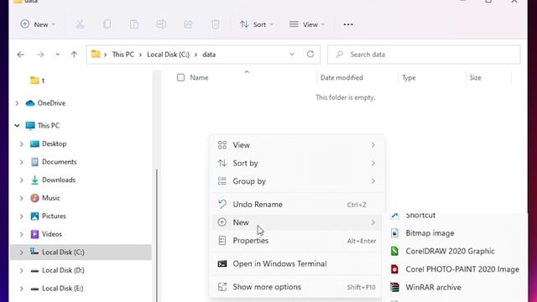Screen dimensions: 537x302
Task: Expand the Local Disk (D:) tree chevron
Action: point(22,270)
